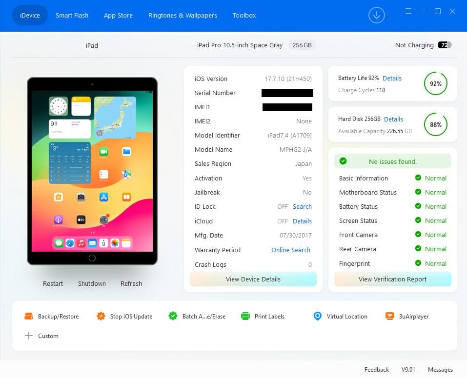The image size is (467, 378).
Task: Click Search link next to ID Lock
Action: [x=302, y=206]
